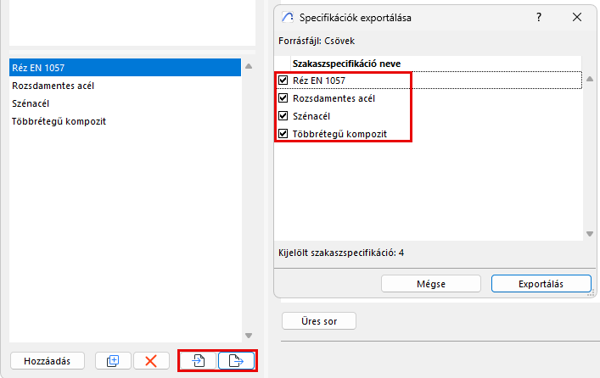Screen dimensions: 600x378
Task: Click the export specifications icon button
Action: click(237, 360)
